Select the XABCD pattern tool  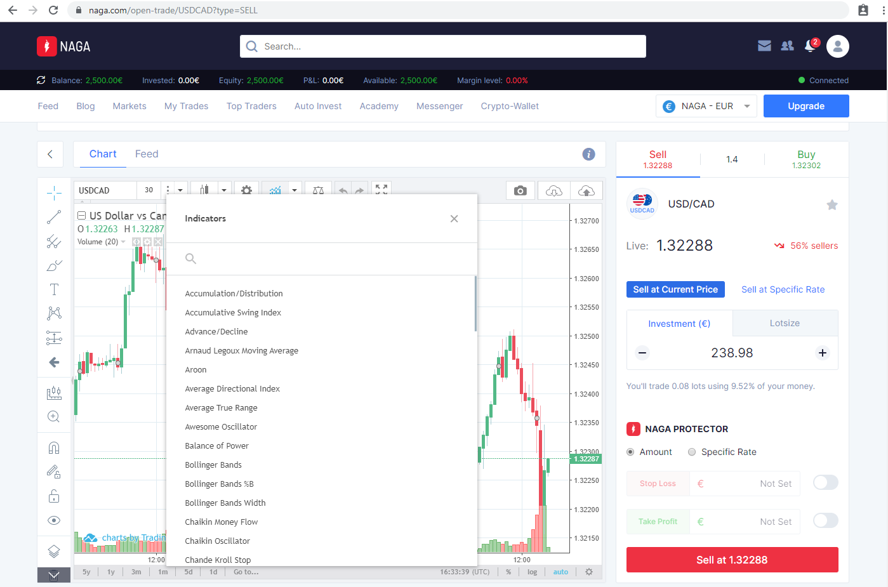54,313
